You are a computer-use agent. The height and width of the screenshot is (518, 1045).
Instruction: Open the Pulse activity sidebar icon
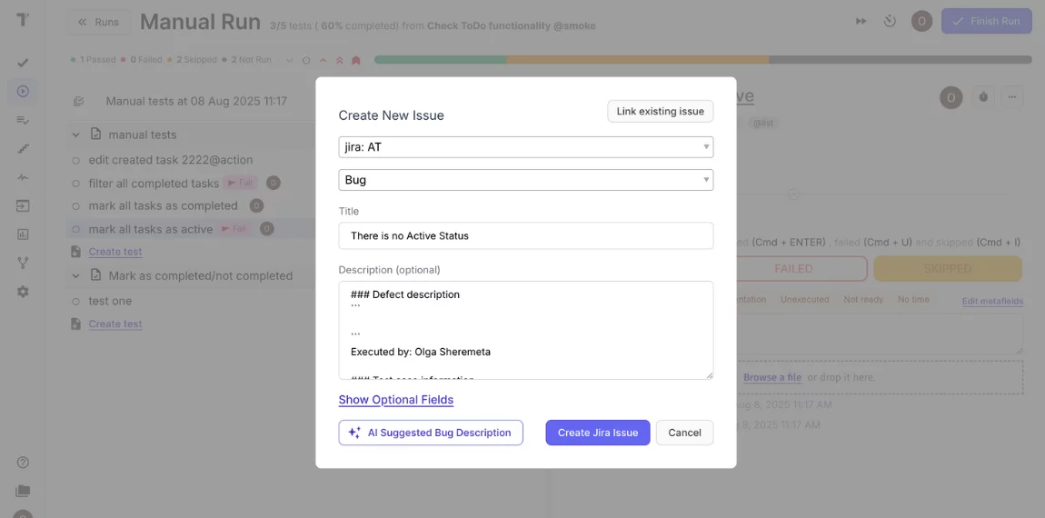point(23,177)
